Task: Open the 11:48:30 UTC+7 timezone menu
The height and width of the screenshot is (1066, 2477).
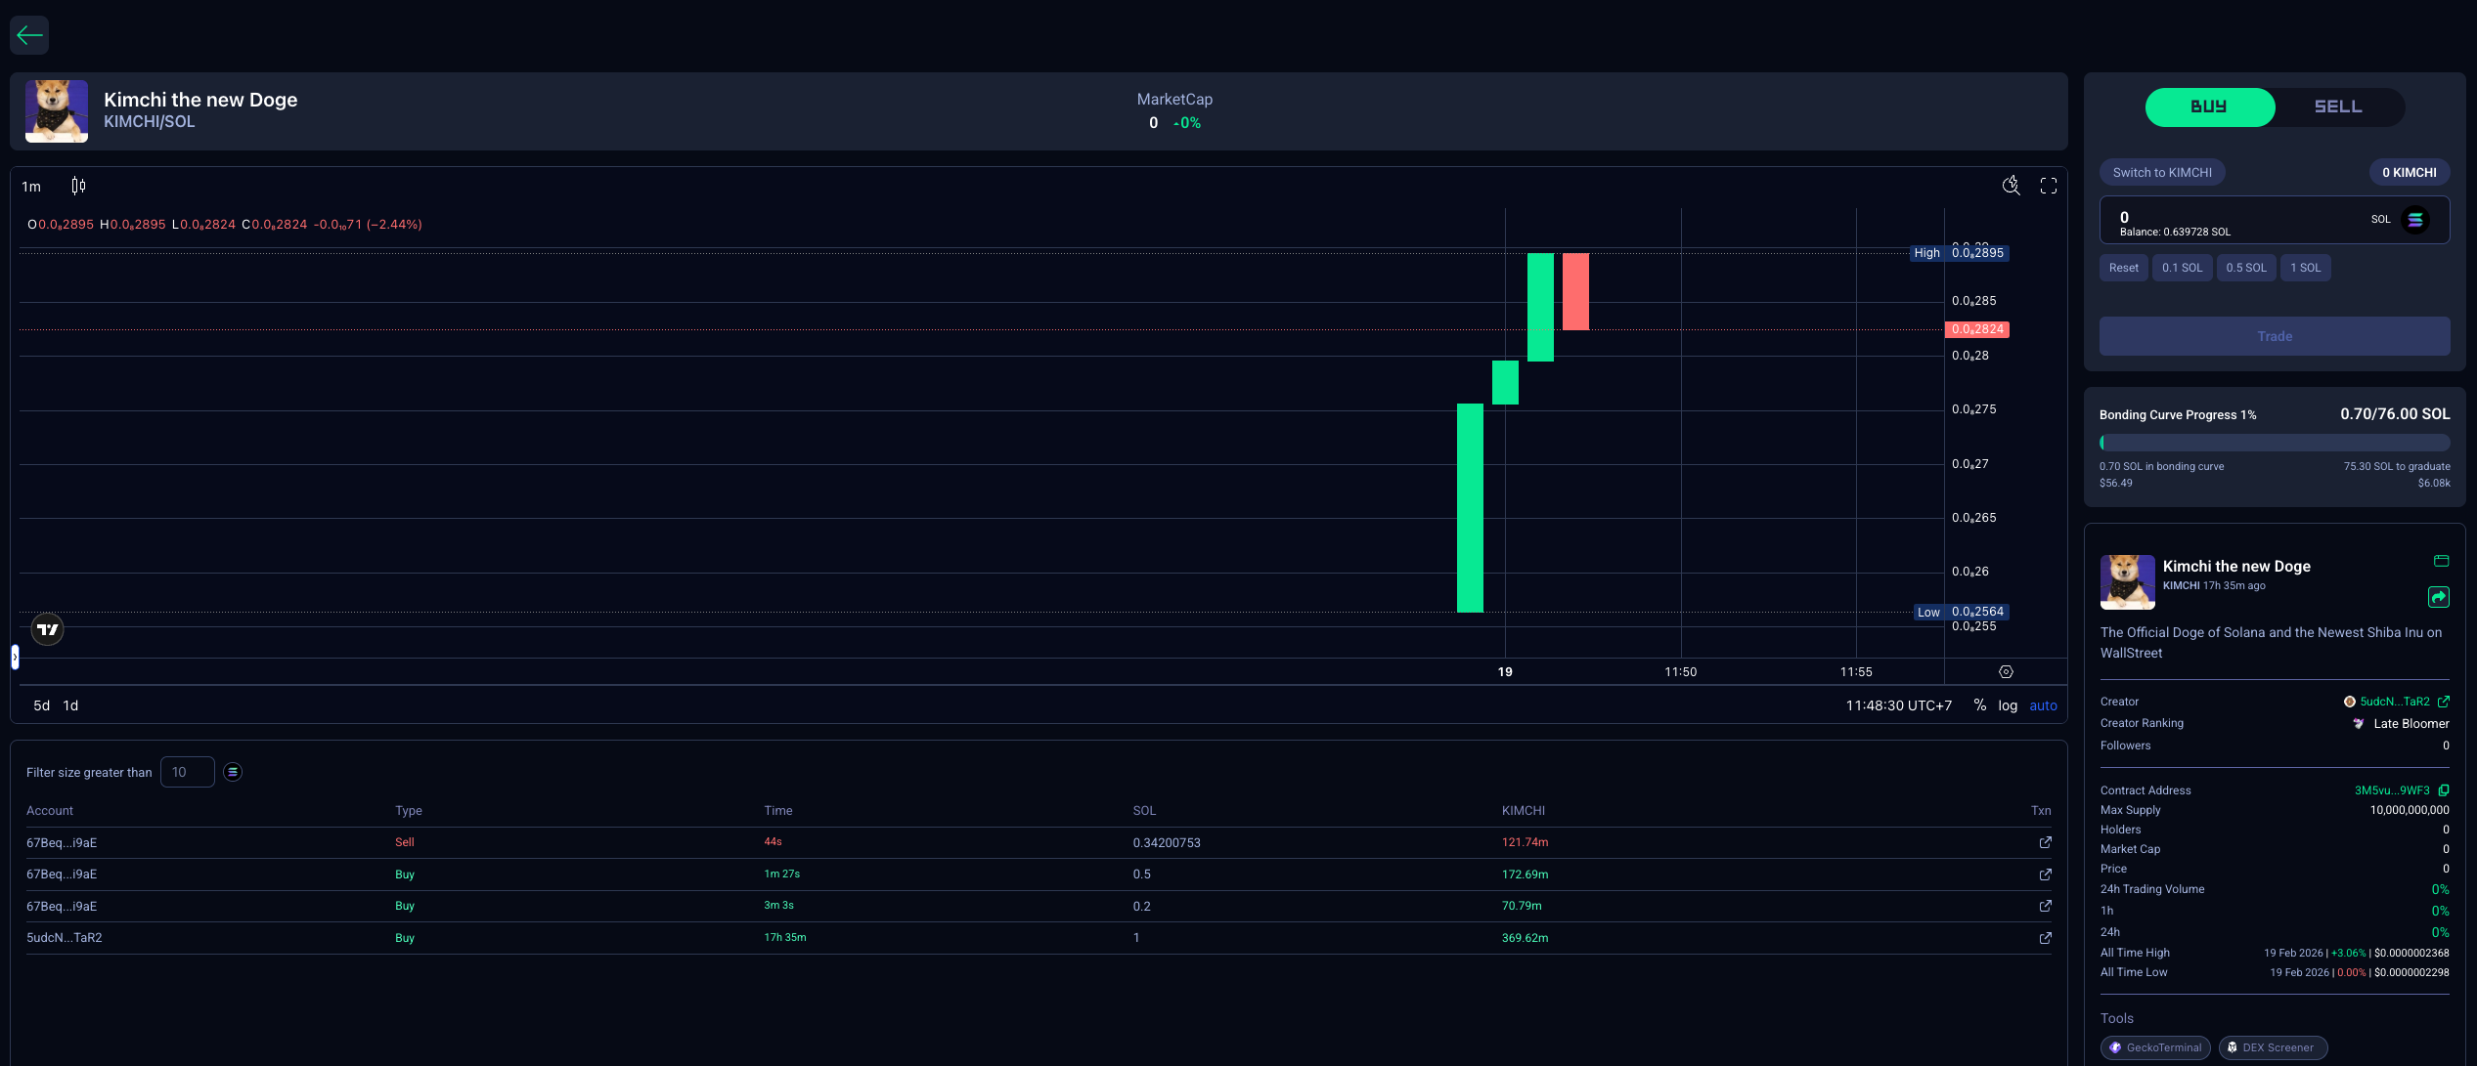Action: tap(1898, 705)
